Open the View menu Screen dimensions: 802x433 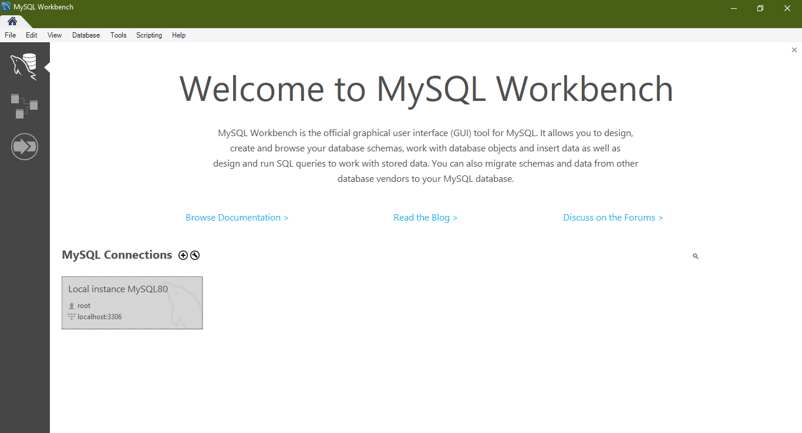coord(55,35)
